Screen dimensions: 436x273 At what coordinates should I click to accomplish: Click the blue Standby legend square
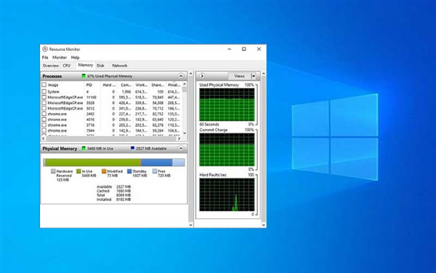(129, 171)
